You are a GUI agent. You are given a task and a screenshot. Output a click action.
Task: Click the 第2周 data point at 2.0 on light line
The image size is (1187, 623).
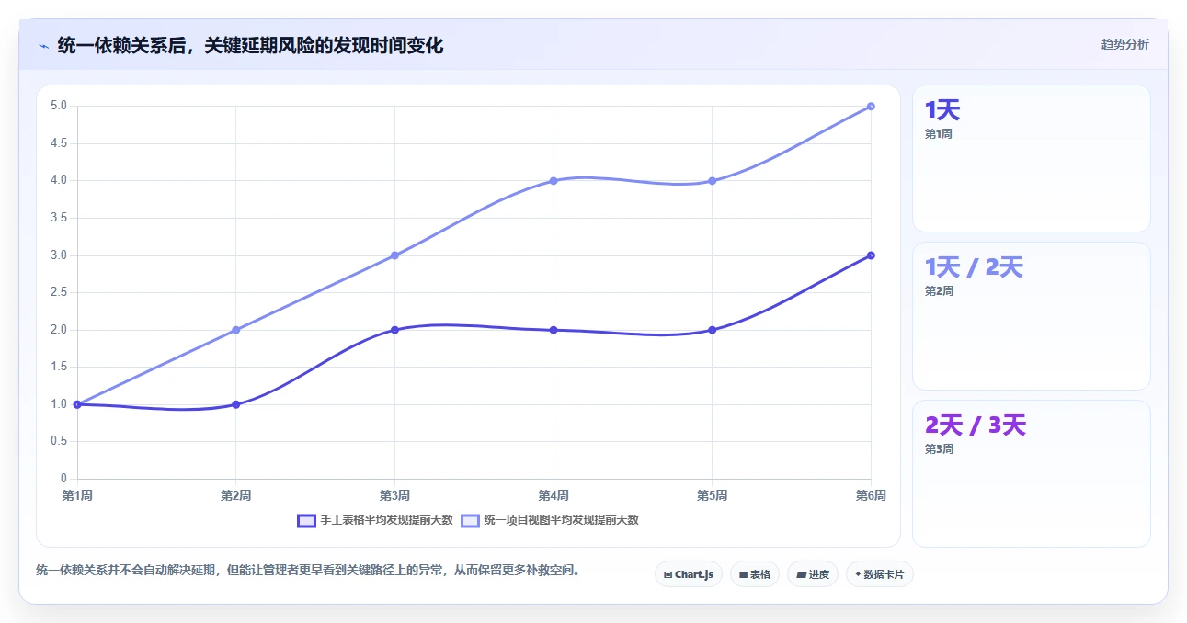click(236, 330)
